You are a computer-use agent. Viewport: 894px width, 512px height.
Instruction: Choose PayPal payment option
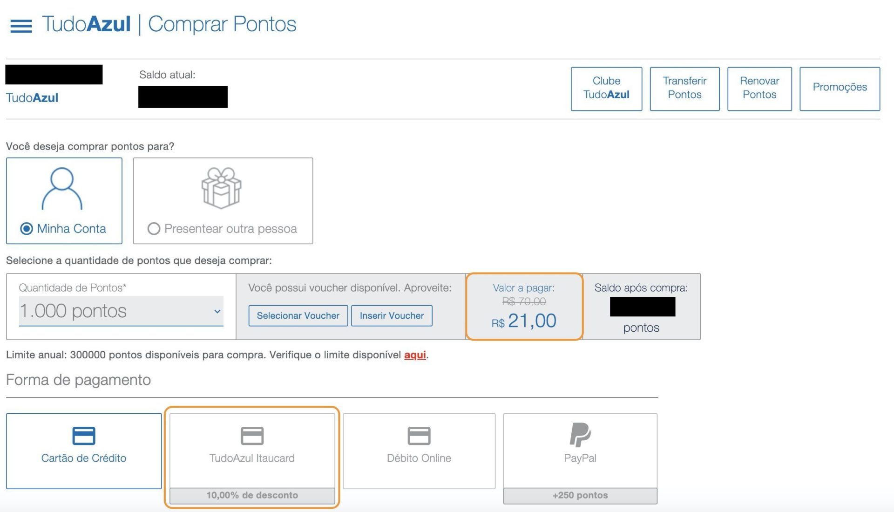(x=580, y=458)
